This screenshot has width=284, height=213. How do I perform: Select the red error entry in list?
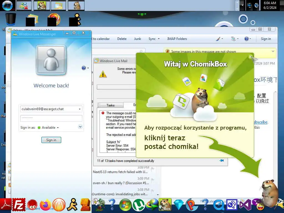[x=103, y=113]
